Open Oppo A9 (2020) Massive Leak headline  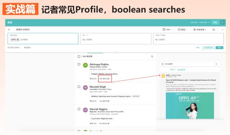[x=191, y=81]
